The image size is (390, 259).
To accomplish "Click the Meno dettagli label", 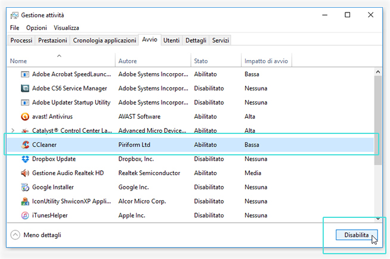I will pyautogui.click(x=42, y=235).
